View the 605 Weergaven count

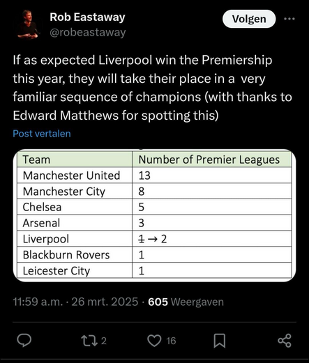tap(186, 302)
